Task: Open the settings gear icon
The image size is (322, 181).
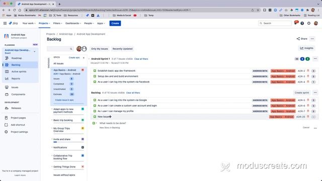Action: [308, 24]
